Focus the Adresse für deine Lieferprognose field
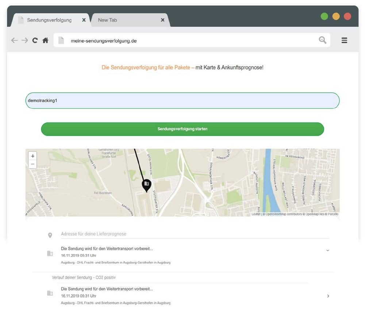Viewport: 365px width, 315px height. pyautogui.click(x=193, y=234)
